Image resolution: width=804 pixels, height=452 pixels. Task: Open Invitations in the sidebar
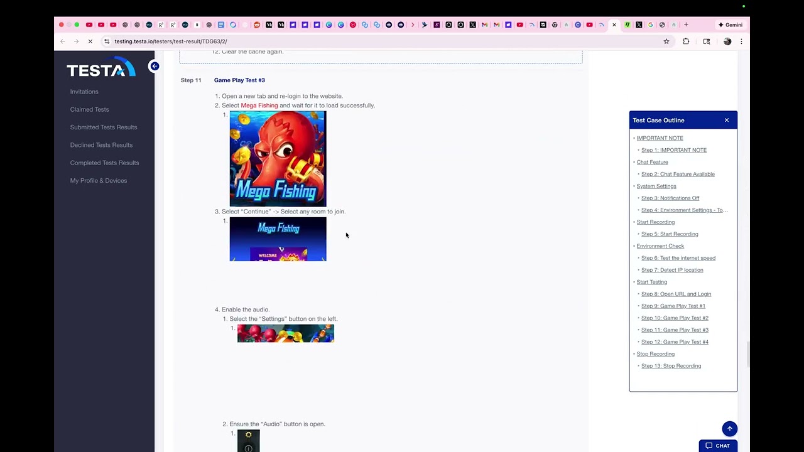[84, 92]
